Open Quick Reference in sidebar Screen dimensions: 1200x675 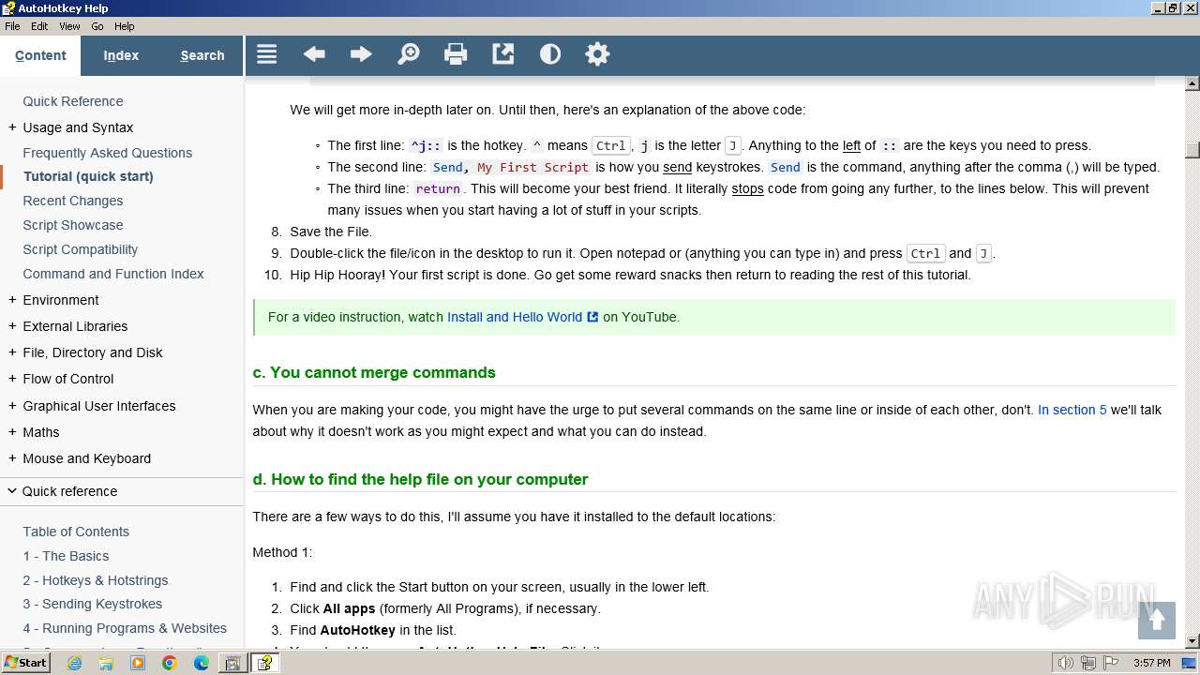[x=73, y=101]
